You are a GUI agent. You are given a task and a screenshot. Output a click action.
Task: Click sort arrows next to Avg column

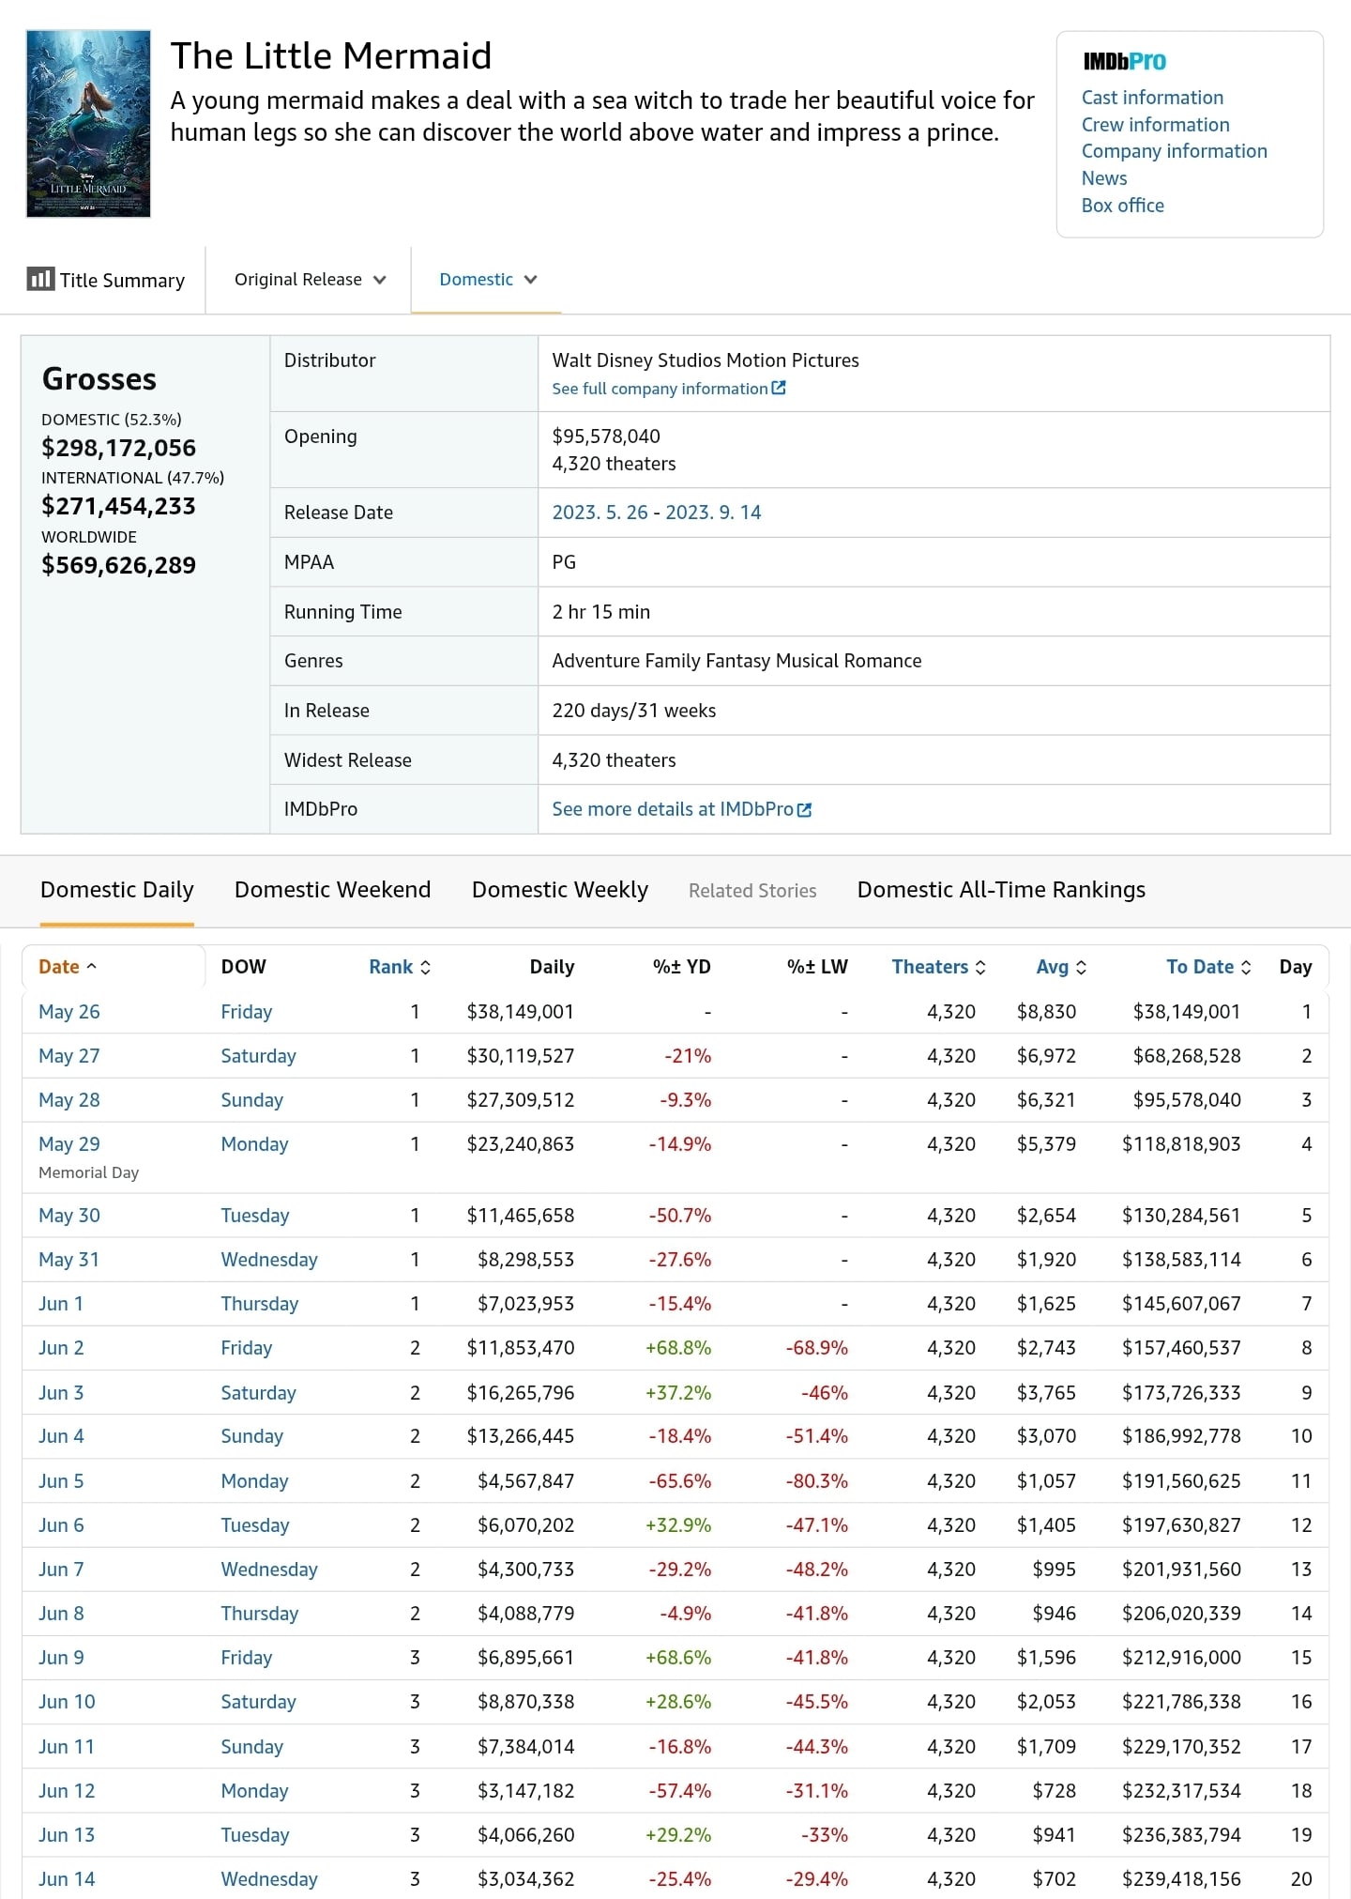point(1081,967)
